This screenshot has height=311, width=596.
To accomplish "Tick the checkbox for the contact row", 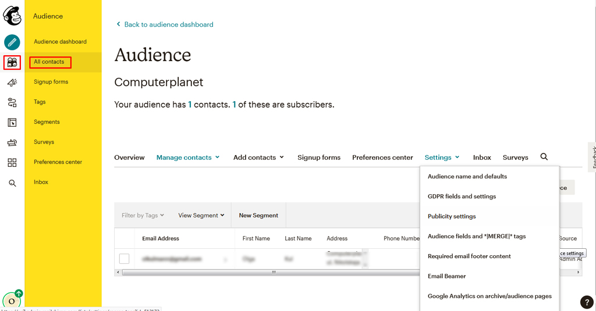I will tap(124, 259).
